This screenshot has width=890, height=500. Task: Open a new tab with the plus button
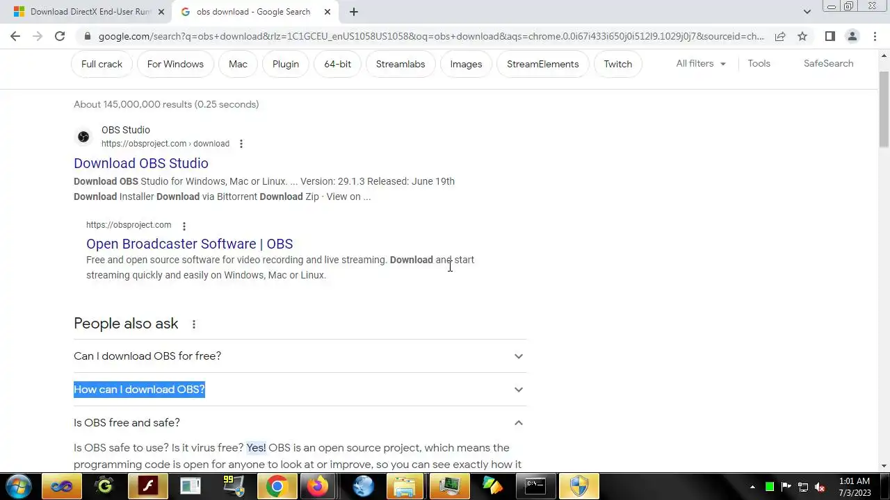coord(353,12)
